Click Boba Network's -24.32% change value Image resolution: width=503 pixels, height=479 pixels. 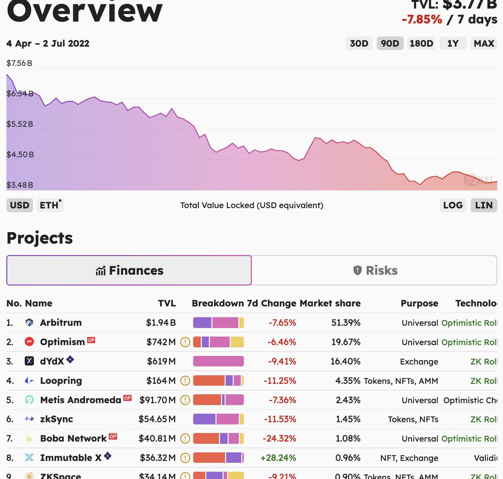279,438
